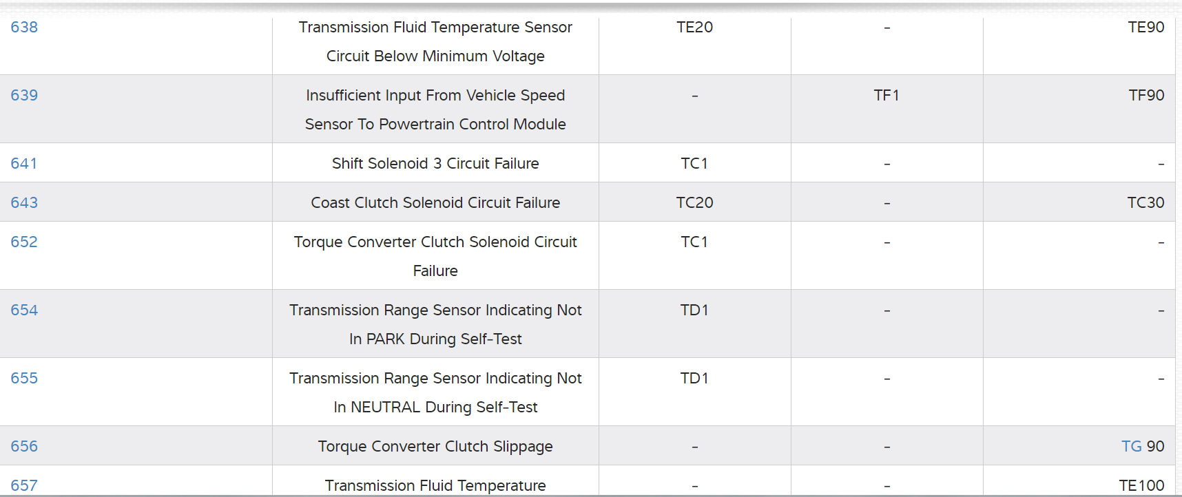
Task: Open the 652 code link
Action: [24, 242]
